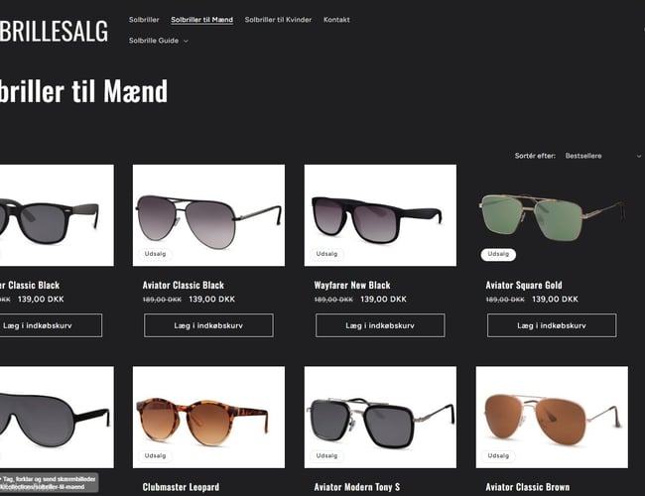The image size is (645, 496).
Task: Click Udsalg badge on Aviator Square Gold
Action: click(x=498, y=254)
